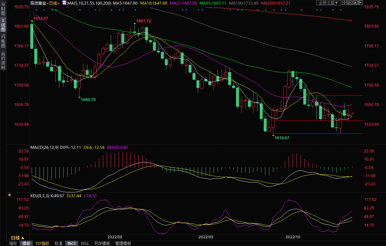Select the MACD indicator template

72,243
